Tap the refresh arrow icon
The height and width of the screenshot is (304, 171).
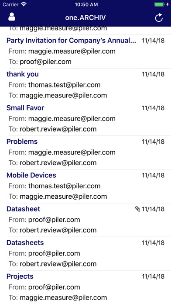pos(159,17)
